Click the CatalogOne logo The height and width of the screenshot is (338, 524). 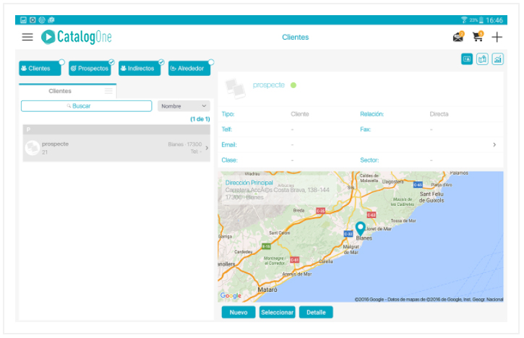[x=76, y=37]
